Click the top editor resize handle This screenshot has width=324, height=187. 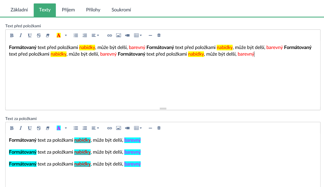pyautogui.click(x=163, y=109)
